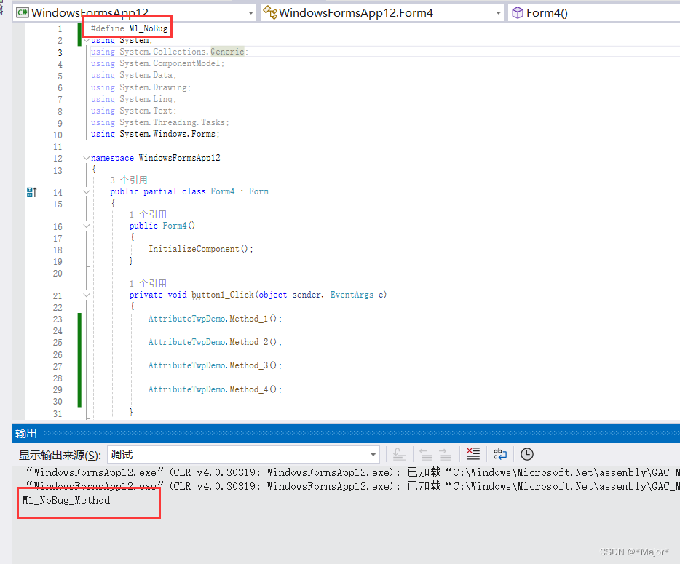680x564 pixels.
Task: Click using System.Windows.Forms line
Action: click(155, 135)
